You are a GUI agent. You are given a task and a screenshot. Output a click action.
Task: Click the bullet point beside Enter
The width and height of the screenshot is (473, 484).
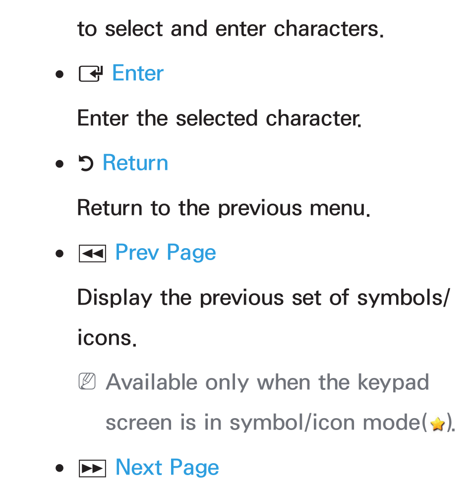(59, 74)
